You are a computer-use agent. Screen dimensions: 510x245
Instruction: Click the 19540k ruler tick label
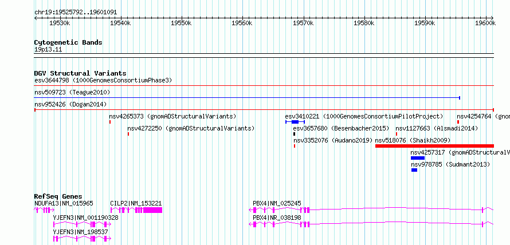pos(120,23)
